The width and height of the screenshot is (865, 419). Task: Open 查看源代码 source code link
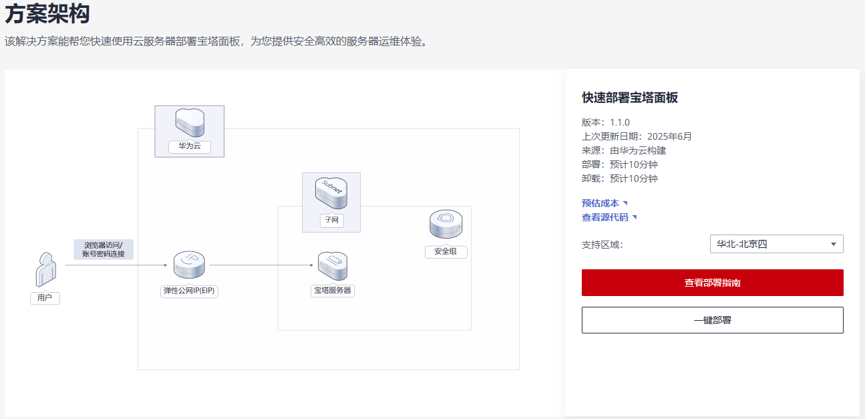coord(609,217)
